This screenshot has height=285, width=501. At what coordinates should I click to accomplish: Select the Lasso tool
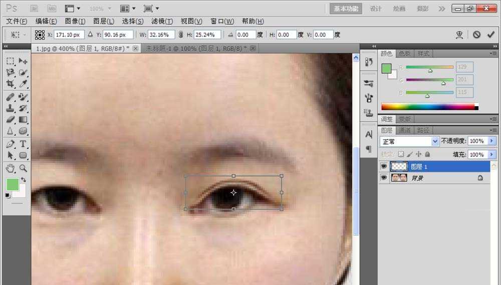pos(10,73)
